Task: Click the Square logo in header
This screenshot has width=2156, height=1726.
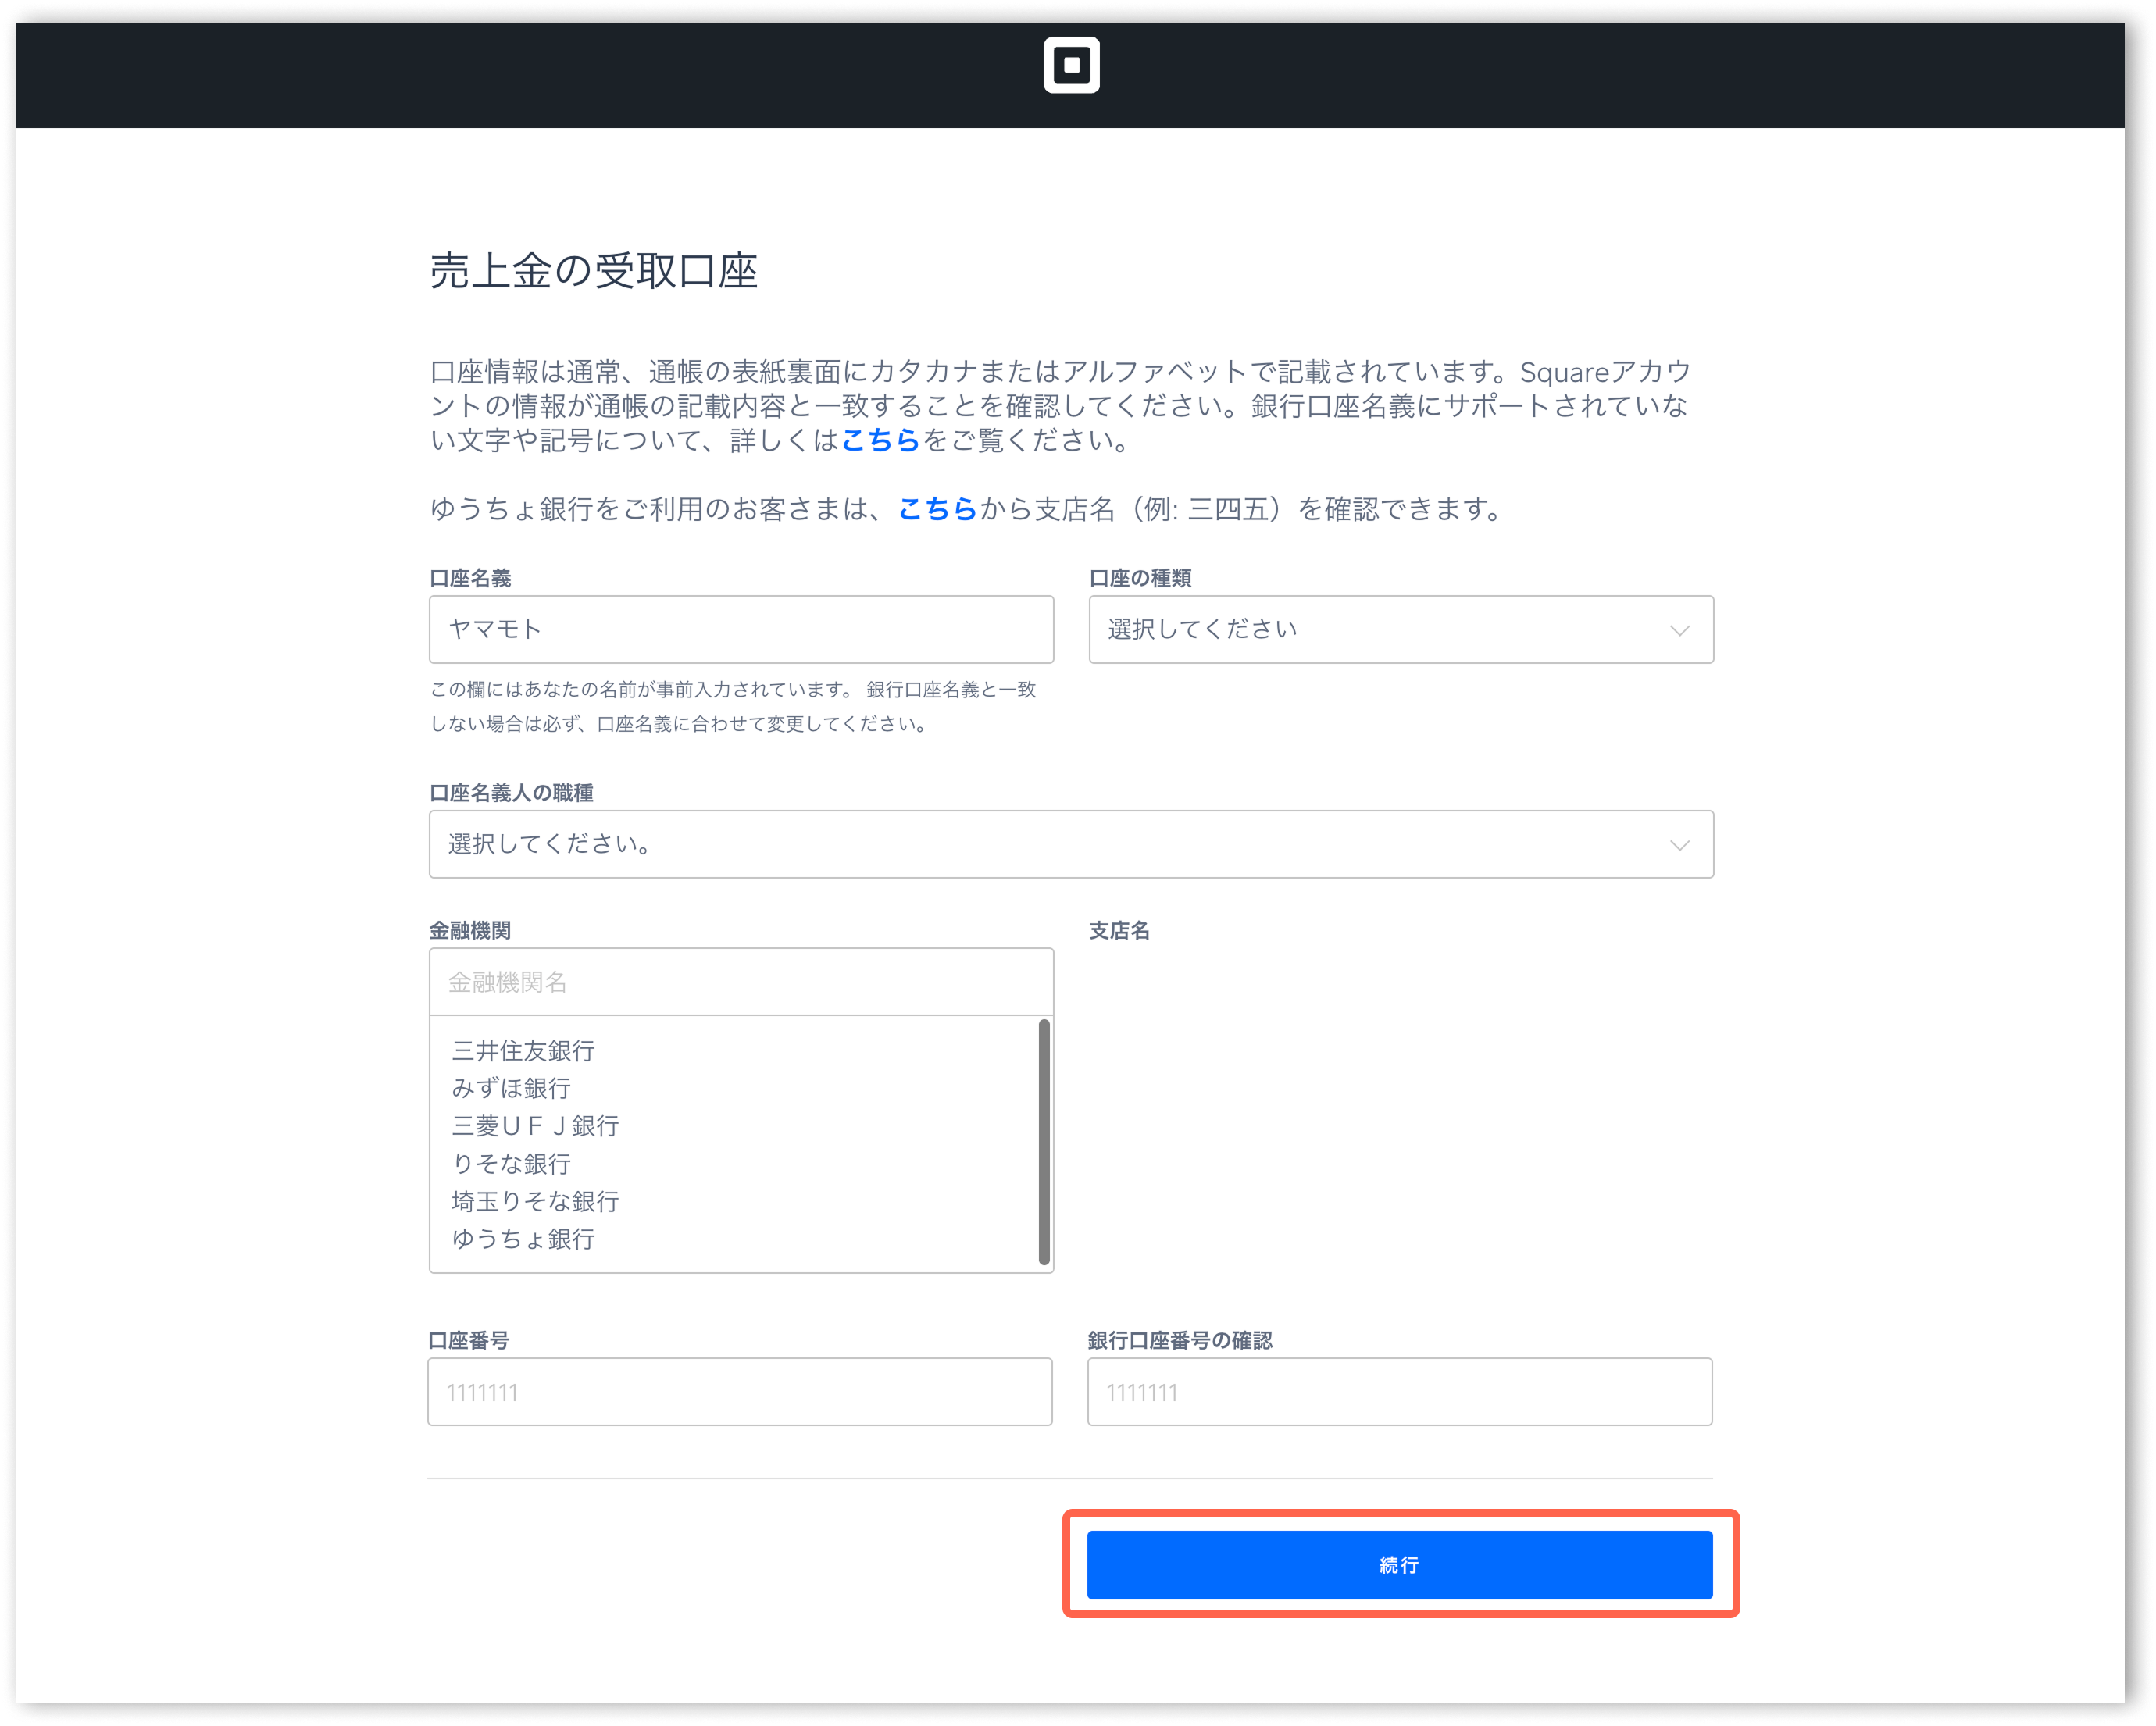Action: [1071, 65]
